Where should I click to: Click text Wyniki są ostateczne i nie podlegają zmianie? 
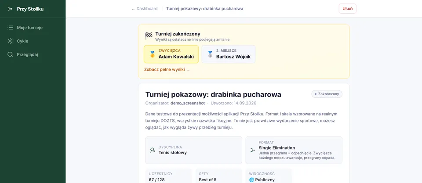[192, 39]
